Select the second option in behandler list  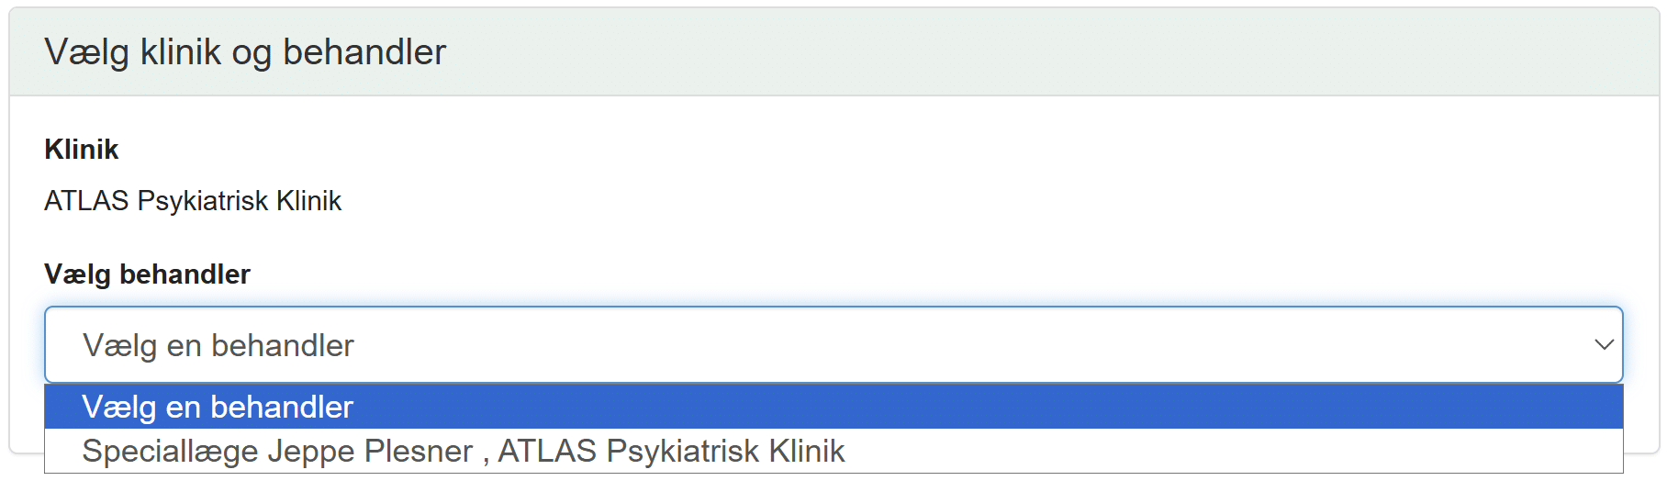coord(463,452)
